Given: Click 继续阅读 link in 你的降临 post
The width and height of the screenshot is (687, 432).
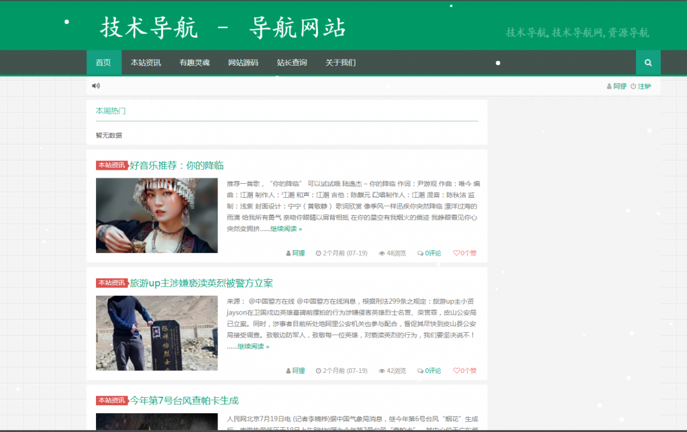Looking at the screenshot, I should tap(286, 229).
